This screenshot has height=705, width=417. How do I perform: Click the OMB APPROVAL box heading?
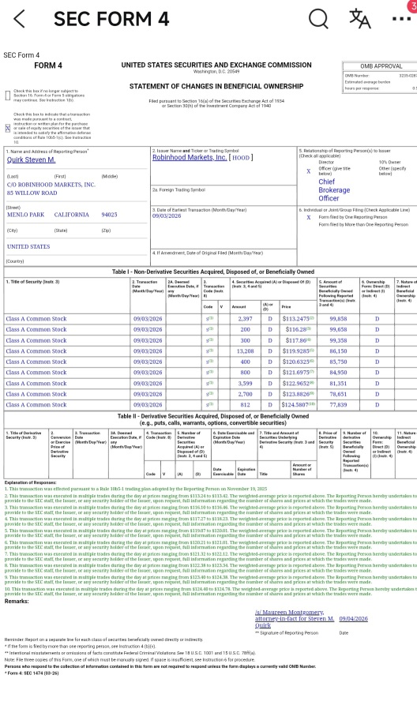click(x=381, y=66)
